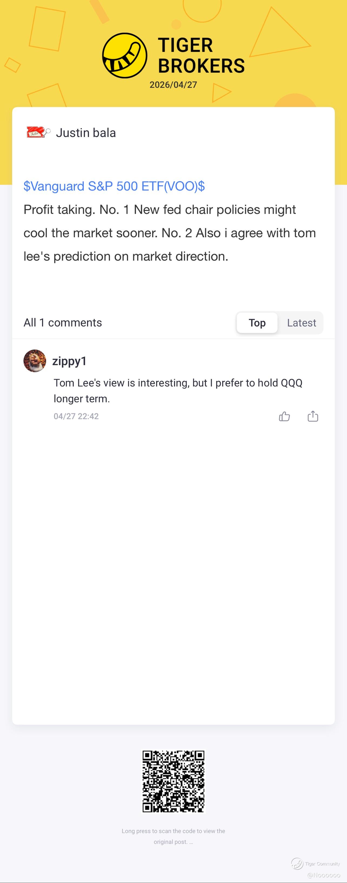Switch comments sorting to Latest

(x=301, y=323)
